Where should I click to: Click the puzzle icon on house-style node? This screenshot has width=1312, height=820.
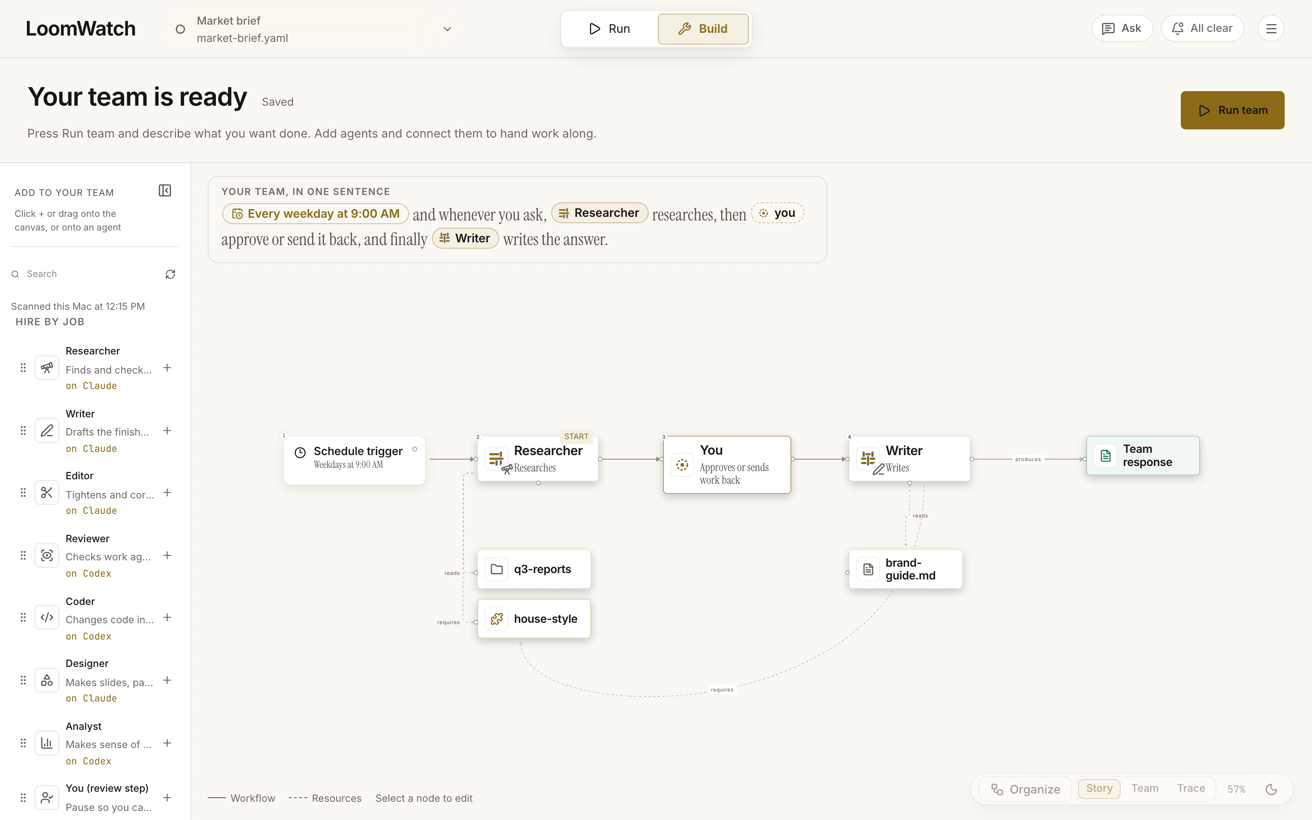click(x=497, y=619)
